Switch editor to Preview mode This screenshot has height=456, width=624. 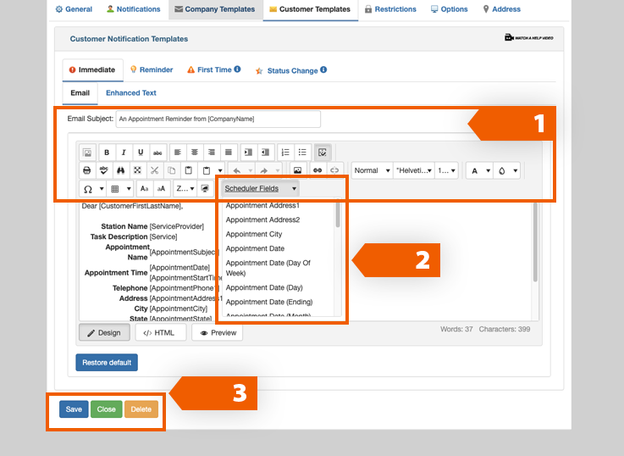point(218,333)
